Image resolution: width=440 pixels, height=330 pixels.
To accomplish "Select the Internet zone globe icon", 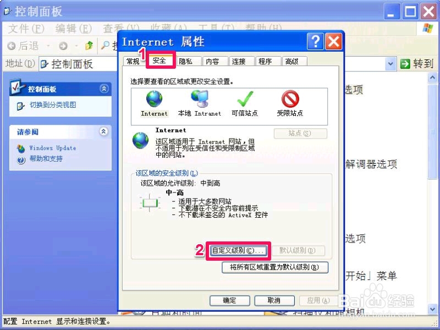I will [x=154, y=99].
